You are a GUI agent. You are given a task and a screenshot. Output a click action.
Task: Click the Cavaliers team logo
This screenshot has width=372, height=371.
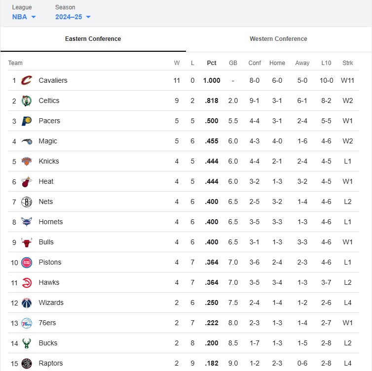(27, 80)
